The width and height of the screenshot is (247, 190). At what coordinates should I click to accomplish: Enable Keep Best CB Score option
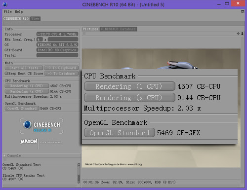6,74
